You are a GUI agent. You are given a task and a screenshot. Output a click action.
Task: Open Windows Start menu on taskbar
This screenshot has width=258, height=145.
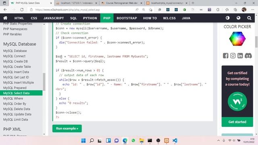click(83, 141)
